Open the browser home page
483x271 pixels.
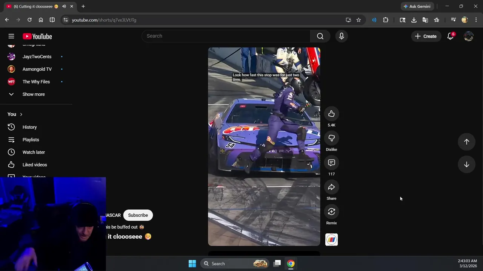41,20
